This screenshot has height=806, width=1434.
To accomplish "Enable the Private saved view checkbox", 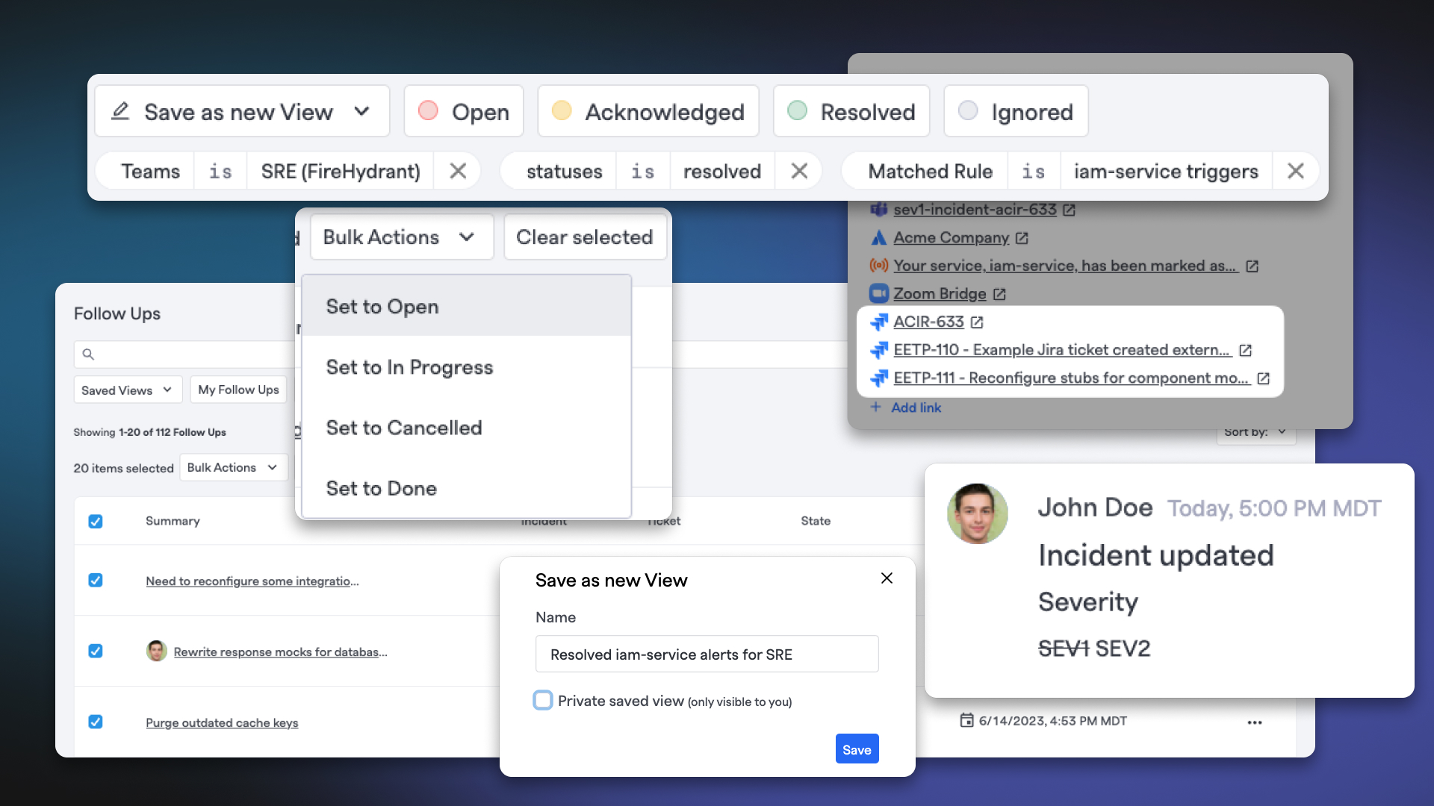I will pyautogui.click(x=543, y=700).
